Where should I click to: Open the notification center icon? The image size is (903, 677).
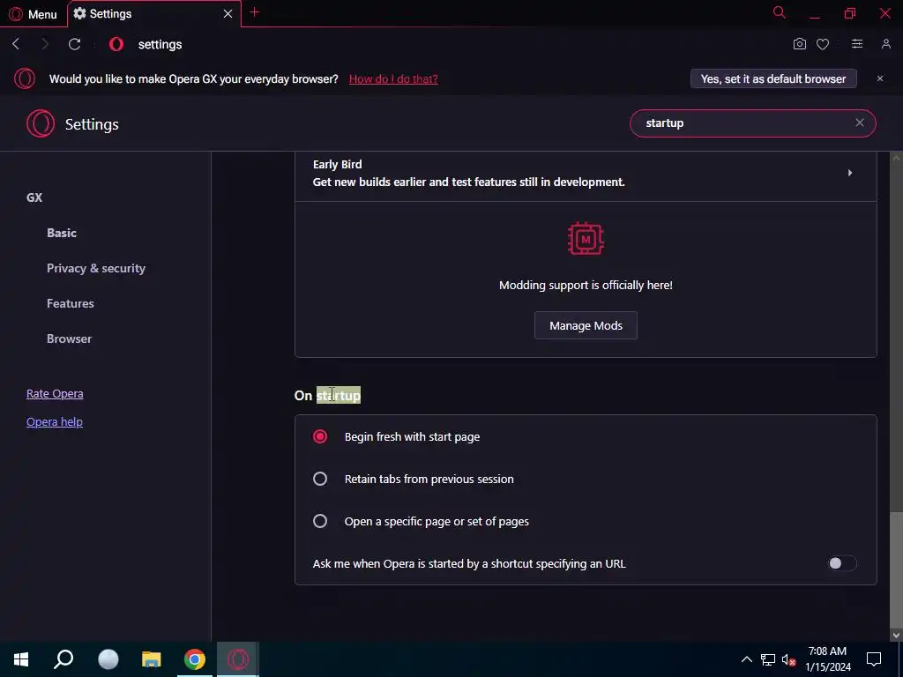point(874,659)
